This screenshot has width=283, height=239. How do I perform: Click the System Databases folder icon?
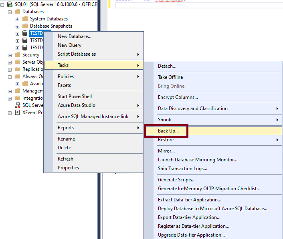(25, 19)
